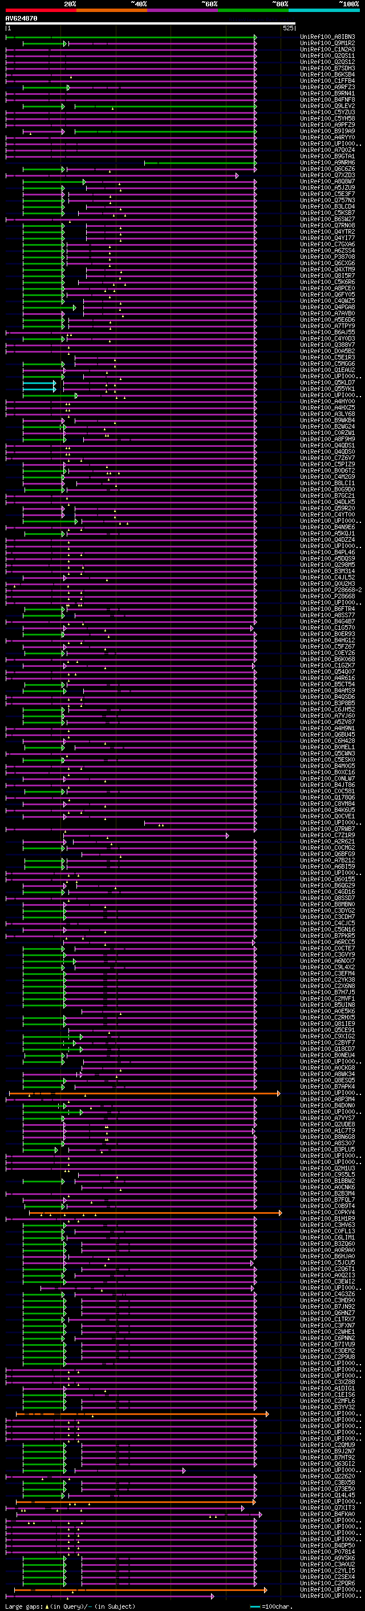The image size is (365, 1611).
Task: Click hit UniRef100_A9RFZ3
Action: point(327,87)
